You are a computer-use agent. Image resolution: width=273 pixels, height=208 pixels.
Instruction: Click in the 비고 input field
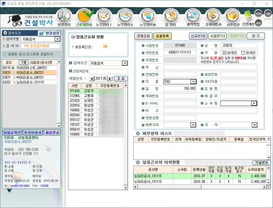point(210,110)
